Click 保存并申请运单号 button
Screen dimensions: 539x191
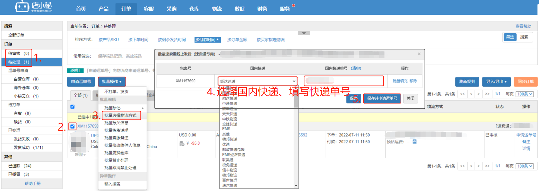pos(382,98)
